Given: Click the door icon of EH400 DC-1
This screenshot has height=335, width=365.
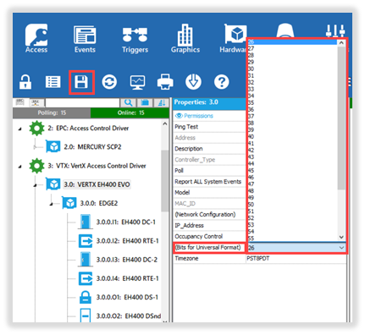Looking at the screenshot, I should pyautogui.click(x=85, y=222).
